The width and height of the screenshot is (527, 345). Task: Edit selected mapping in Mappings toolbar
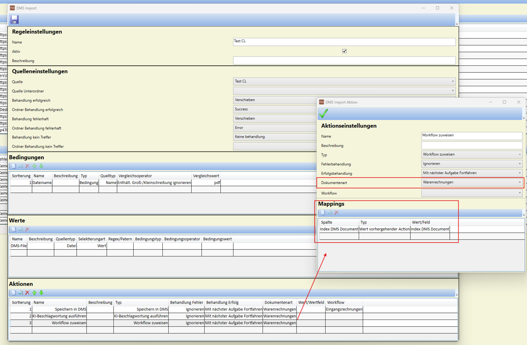330,213
